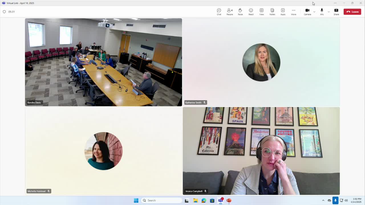Toggle the Camera on or off
This screenshot has width=365, height=205.
pos(307,12)
